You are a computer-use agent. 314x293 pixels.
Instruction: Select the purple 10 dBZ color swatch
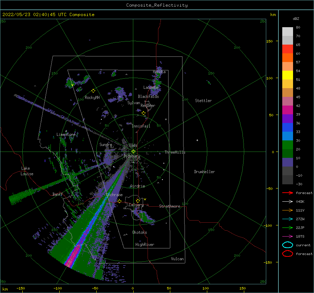click(x=287, y=162)
